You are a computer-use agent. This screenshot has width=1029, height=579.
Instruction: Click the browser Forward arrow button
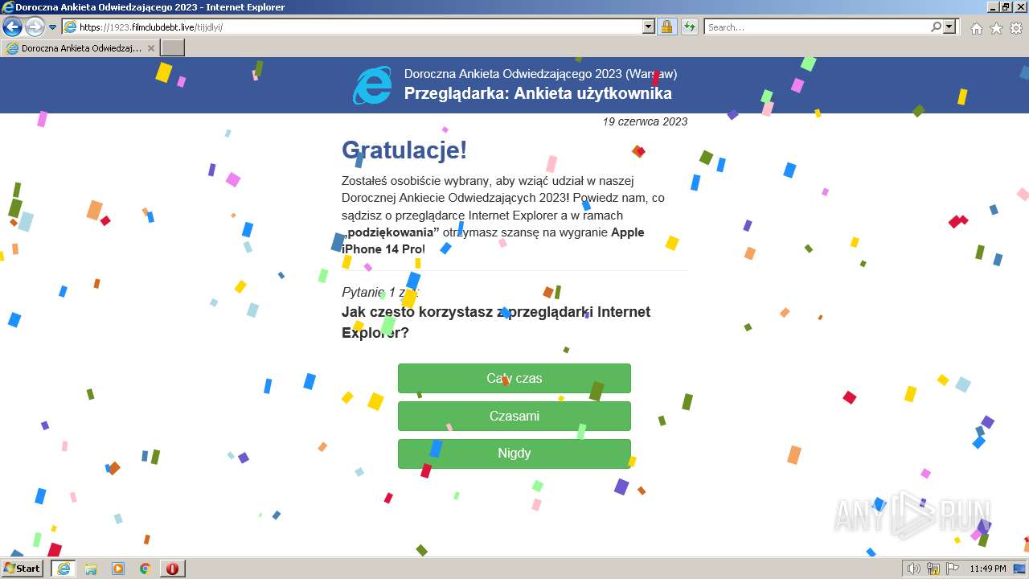pos(35,27)
